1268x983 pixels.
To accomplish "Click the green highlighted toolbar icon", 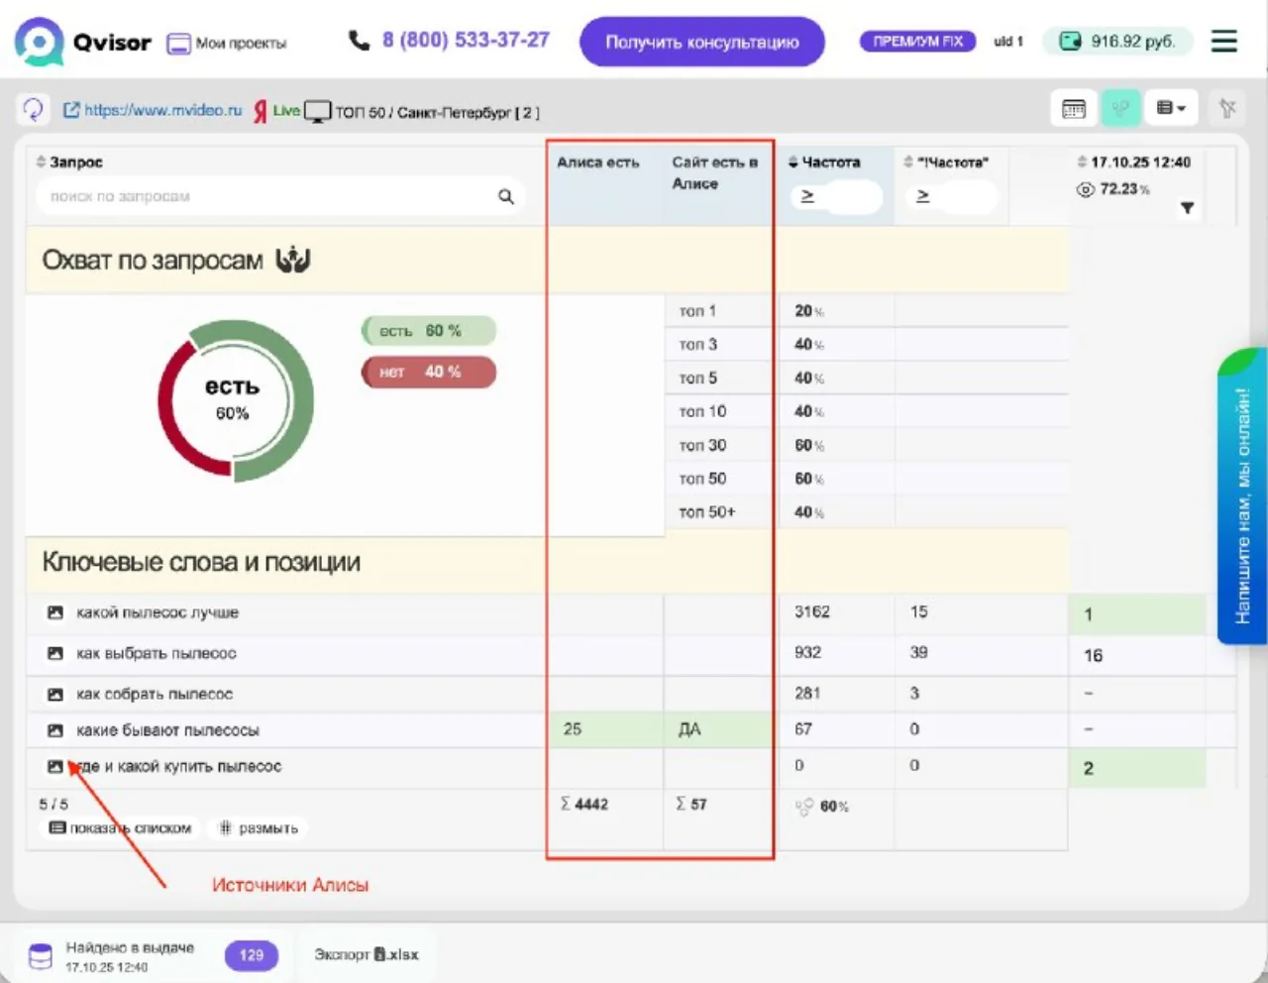I will point(1120,109).
